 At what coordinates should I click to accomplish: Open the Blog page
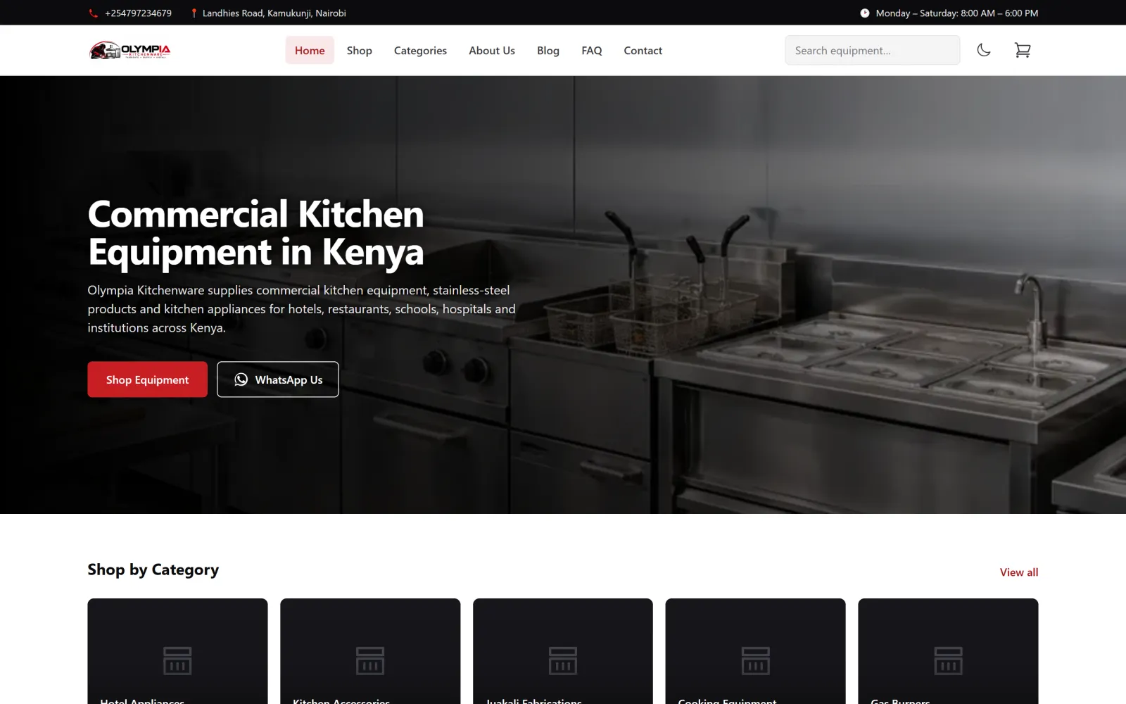click(x=548, y=51)
